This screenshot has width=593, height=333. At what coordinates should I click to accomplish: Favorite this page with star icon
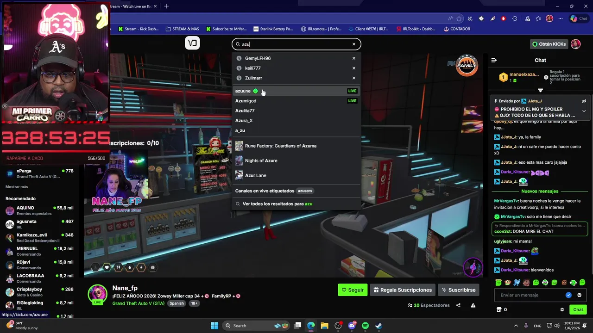459,18
